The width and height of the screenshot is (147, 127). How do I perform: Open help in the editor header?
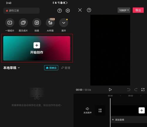tap(89, 10)
